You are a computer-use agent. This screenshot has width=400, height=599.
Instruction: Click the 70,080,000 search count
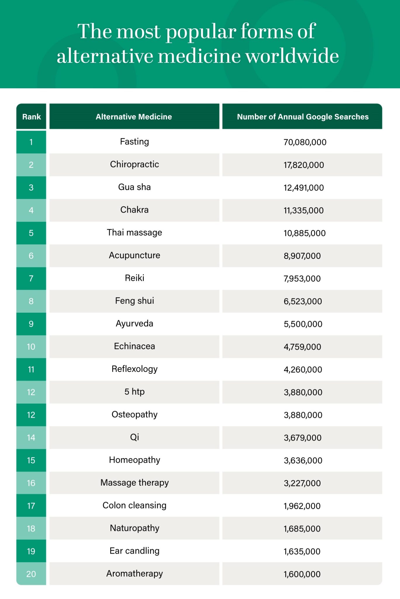305,142
